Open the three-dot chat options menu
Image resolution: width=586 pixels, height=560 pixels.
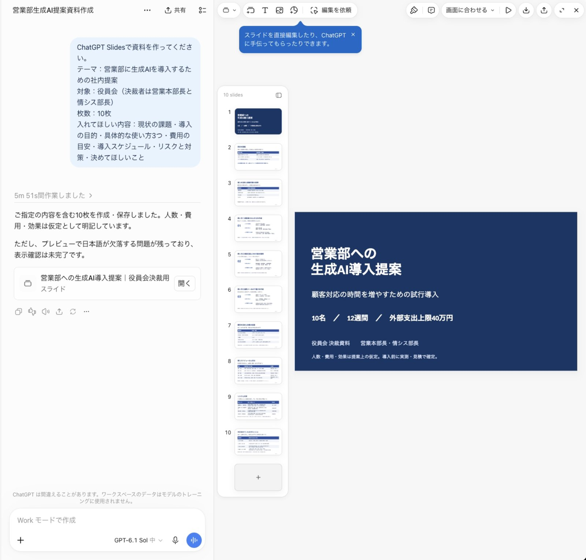pos(147,10)
